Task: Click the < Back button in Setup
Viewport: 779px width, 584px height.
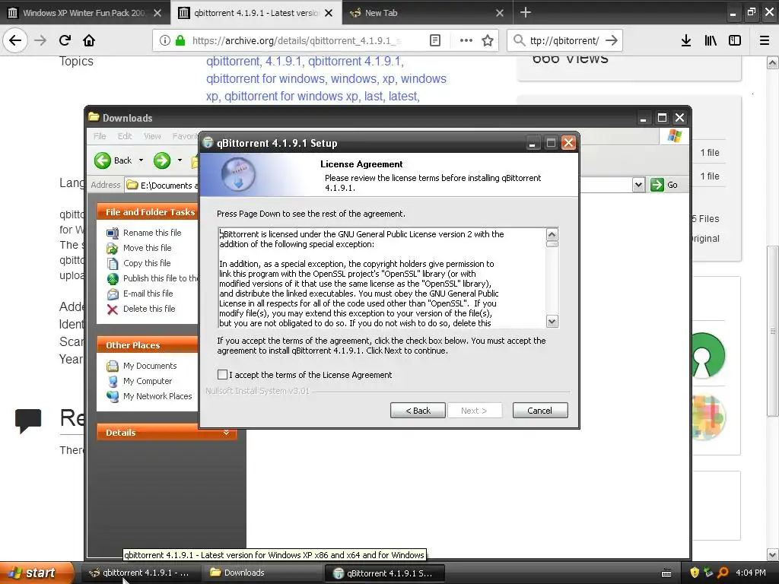Action: pyautogui.click(x=418, y=411)
